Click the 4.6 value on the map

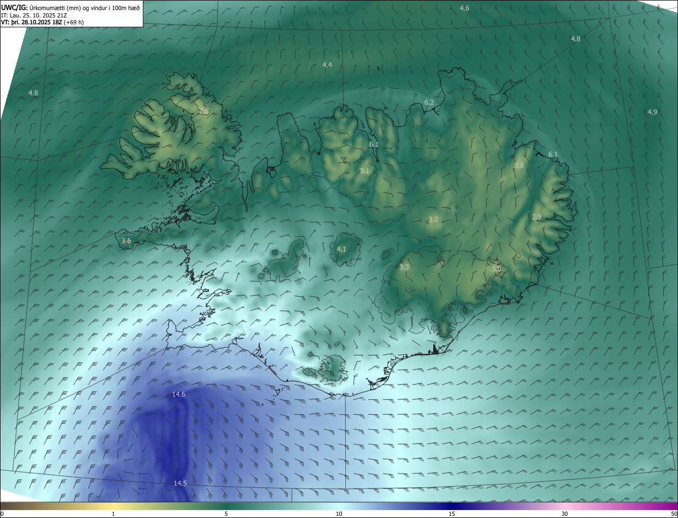click(464, 8)
